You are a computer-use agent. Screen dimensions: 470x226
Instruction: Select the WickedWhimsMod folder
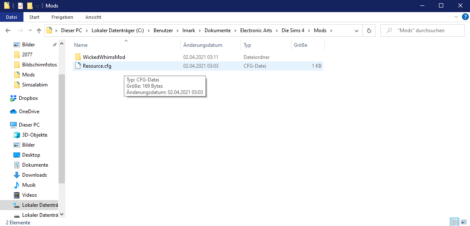tap(104, 57)
